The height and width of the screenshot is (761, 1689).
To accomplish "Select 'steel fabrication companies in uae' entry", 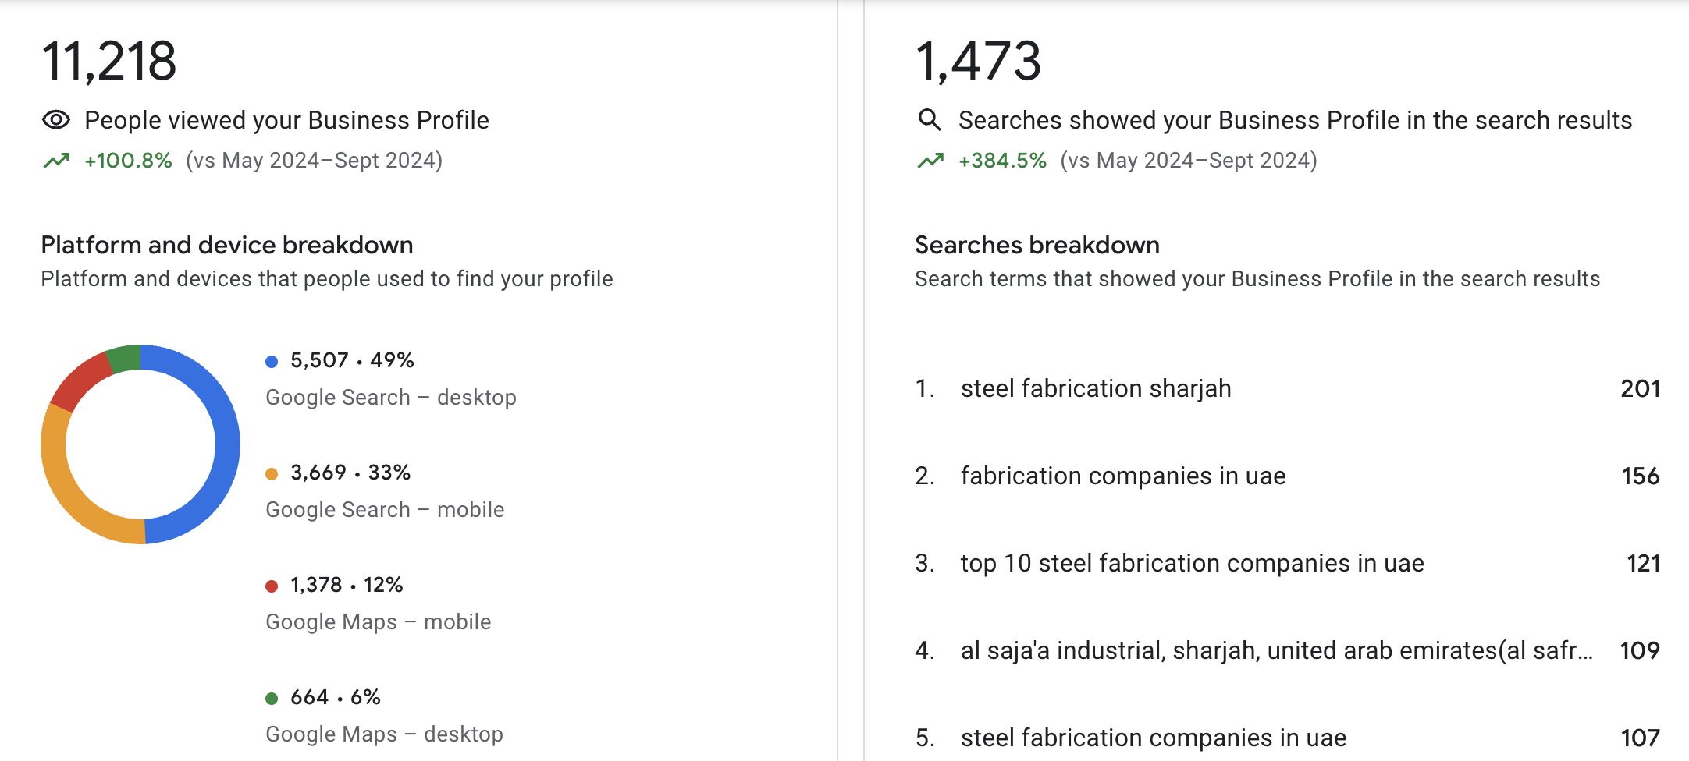I will coord(1153,738).
